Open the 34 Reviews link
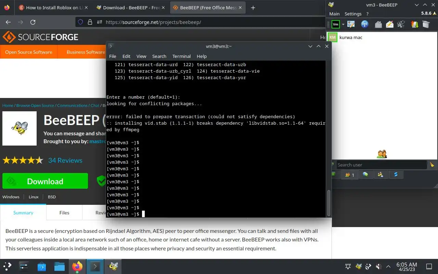 point(65,160)
